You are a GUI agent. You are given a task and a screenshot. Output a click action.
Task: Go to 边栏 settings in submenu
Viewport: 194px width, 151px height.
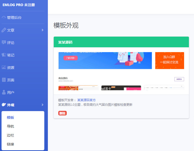(10, 135)
